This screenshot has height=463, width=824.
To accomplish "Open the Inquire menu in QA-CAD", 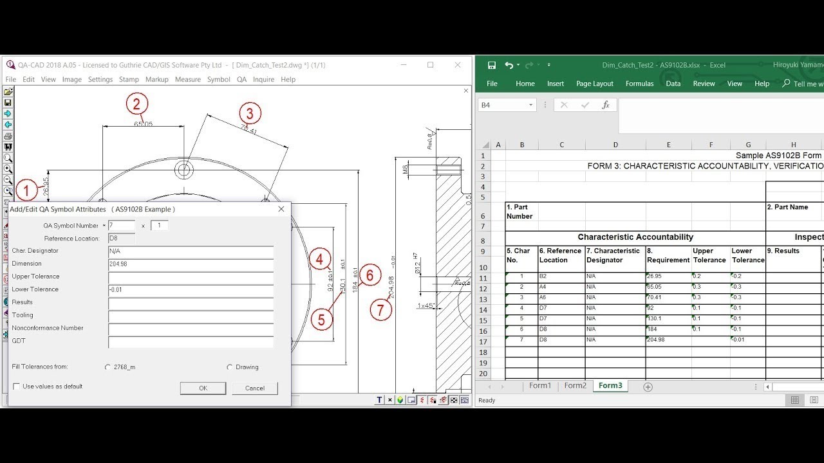I will [x=263, y=79].
